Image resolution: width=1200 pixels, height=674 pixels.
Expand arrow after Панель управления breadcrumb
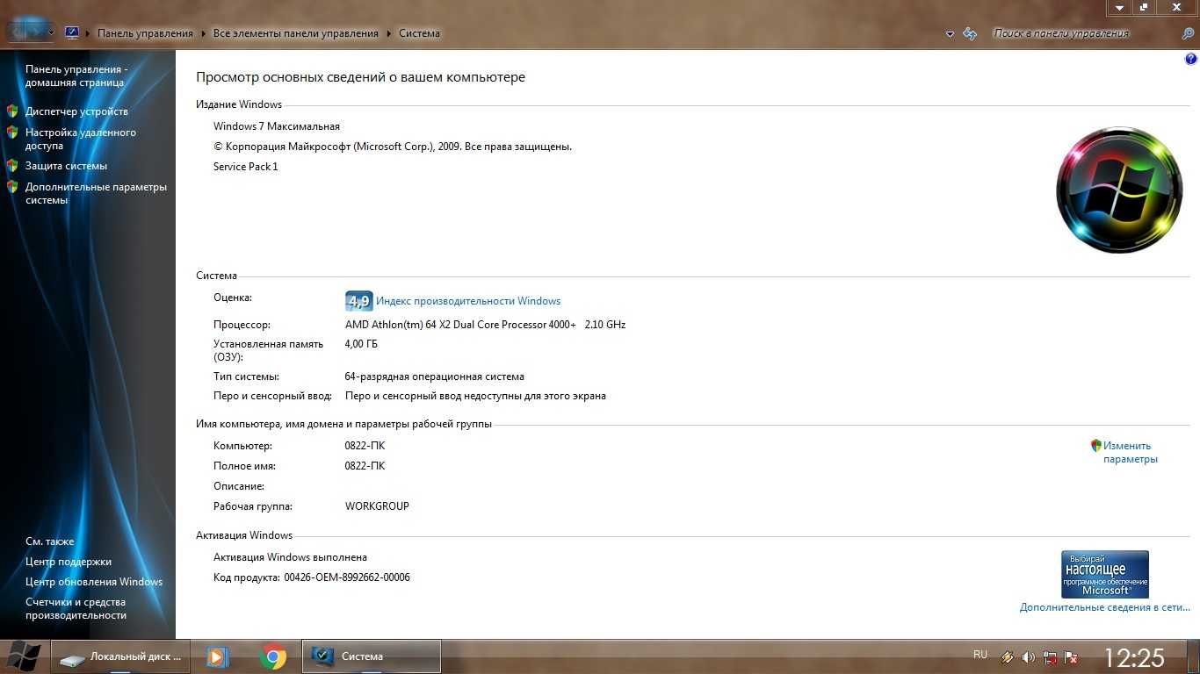pyautogui.click(x=203, y=33)
